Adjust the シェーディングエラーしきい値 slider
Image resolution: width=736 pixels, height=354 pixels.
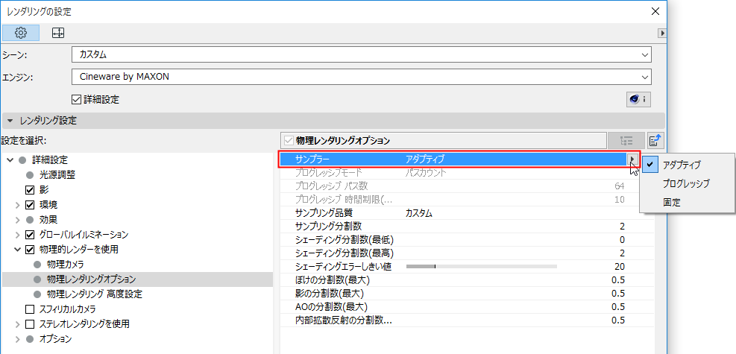coord(481,266)
